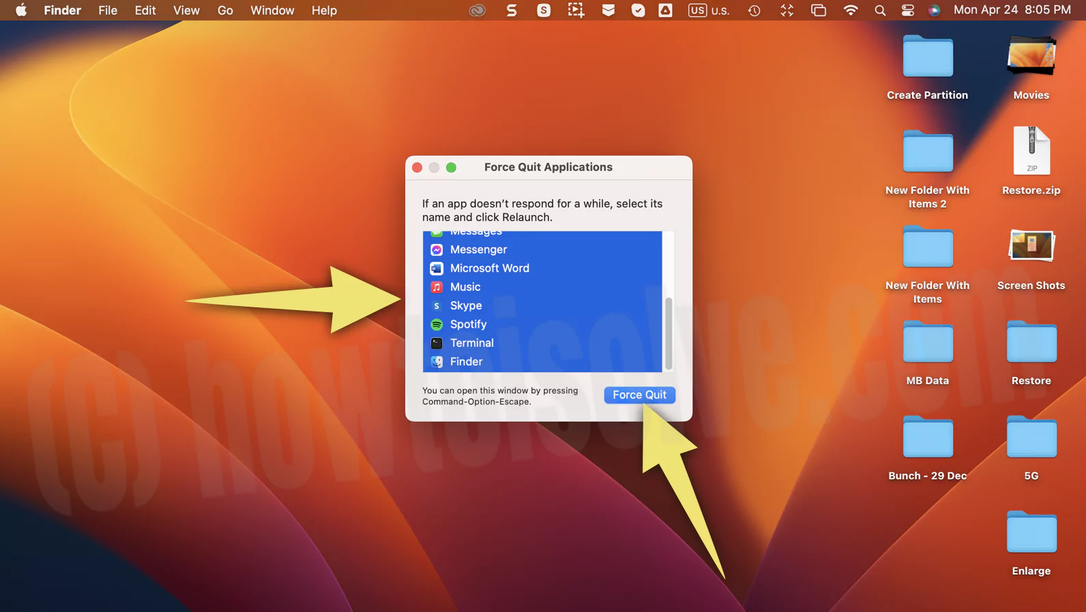The width and height of the screenshot is (1086, 612).
Task: Click the checkmark shield menu bar icon
Action: click(x=638, y=10)
